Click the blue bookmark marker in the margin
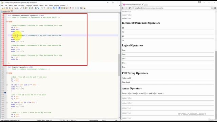This screenshot has height=122, width=217. point(5,93)
